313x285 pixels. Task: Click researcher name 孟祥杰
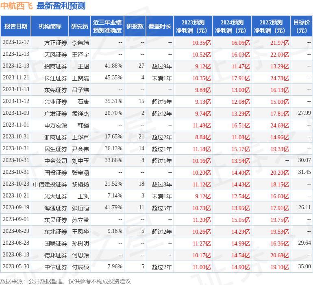click(80, 114)
